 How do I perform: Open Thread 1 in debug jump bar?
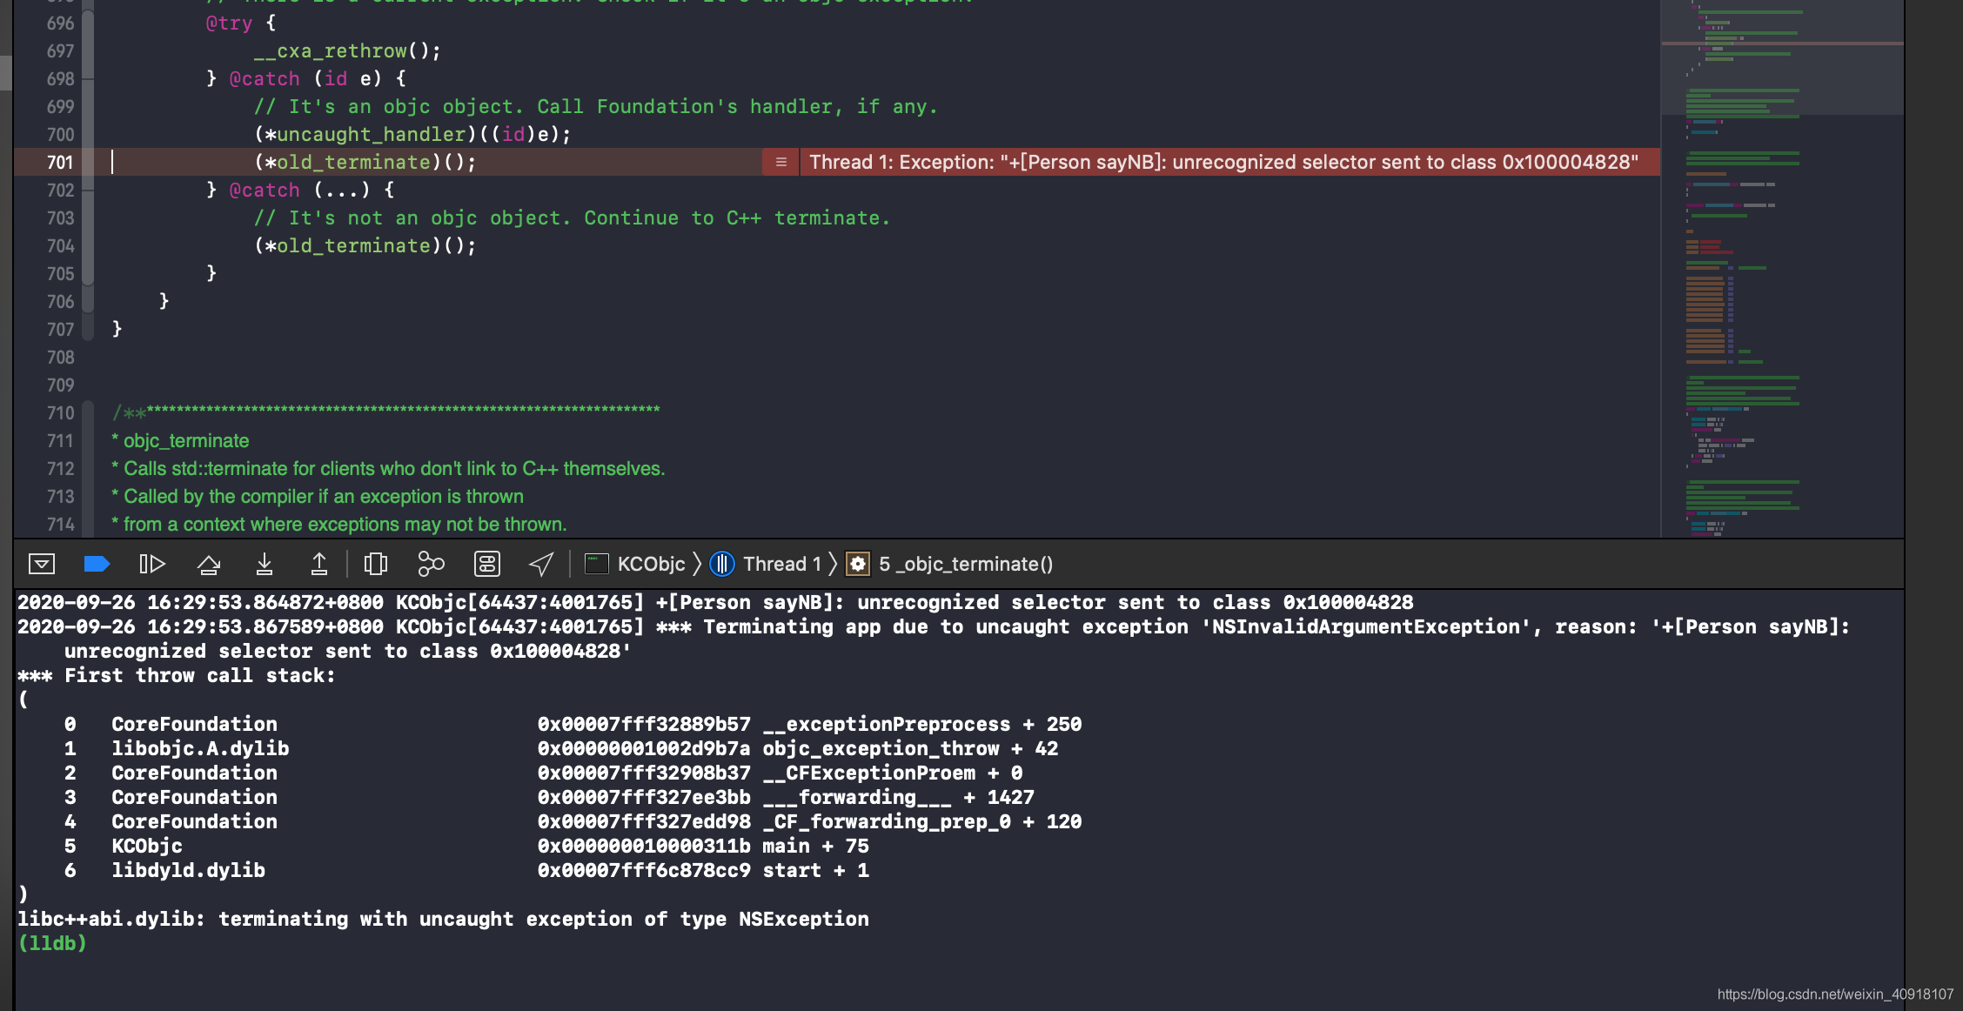[x=767, y=564]
